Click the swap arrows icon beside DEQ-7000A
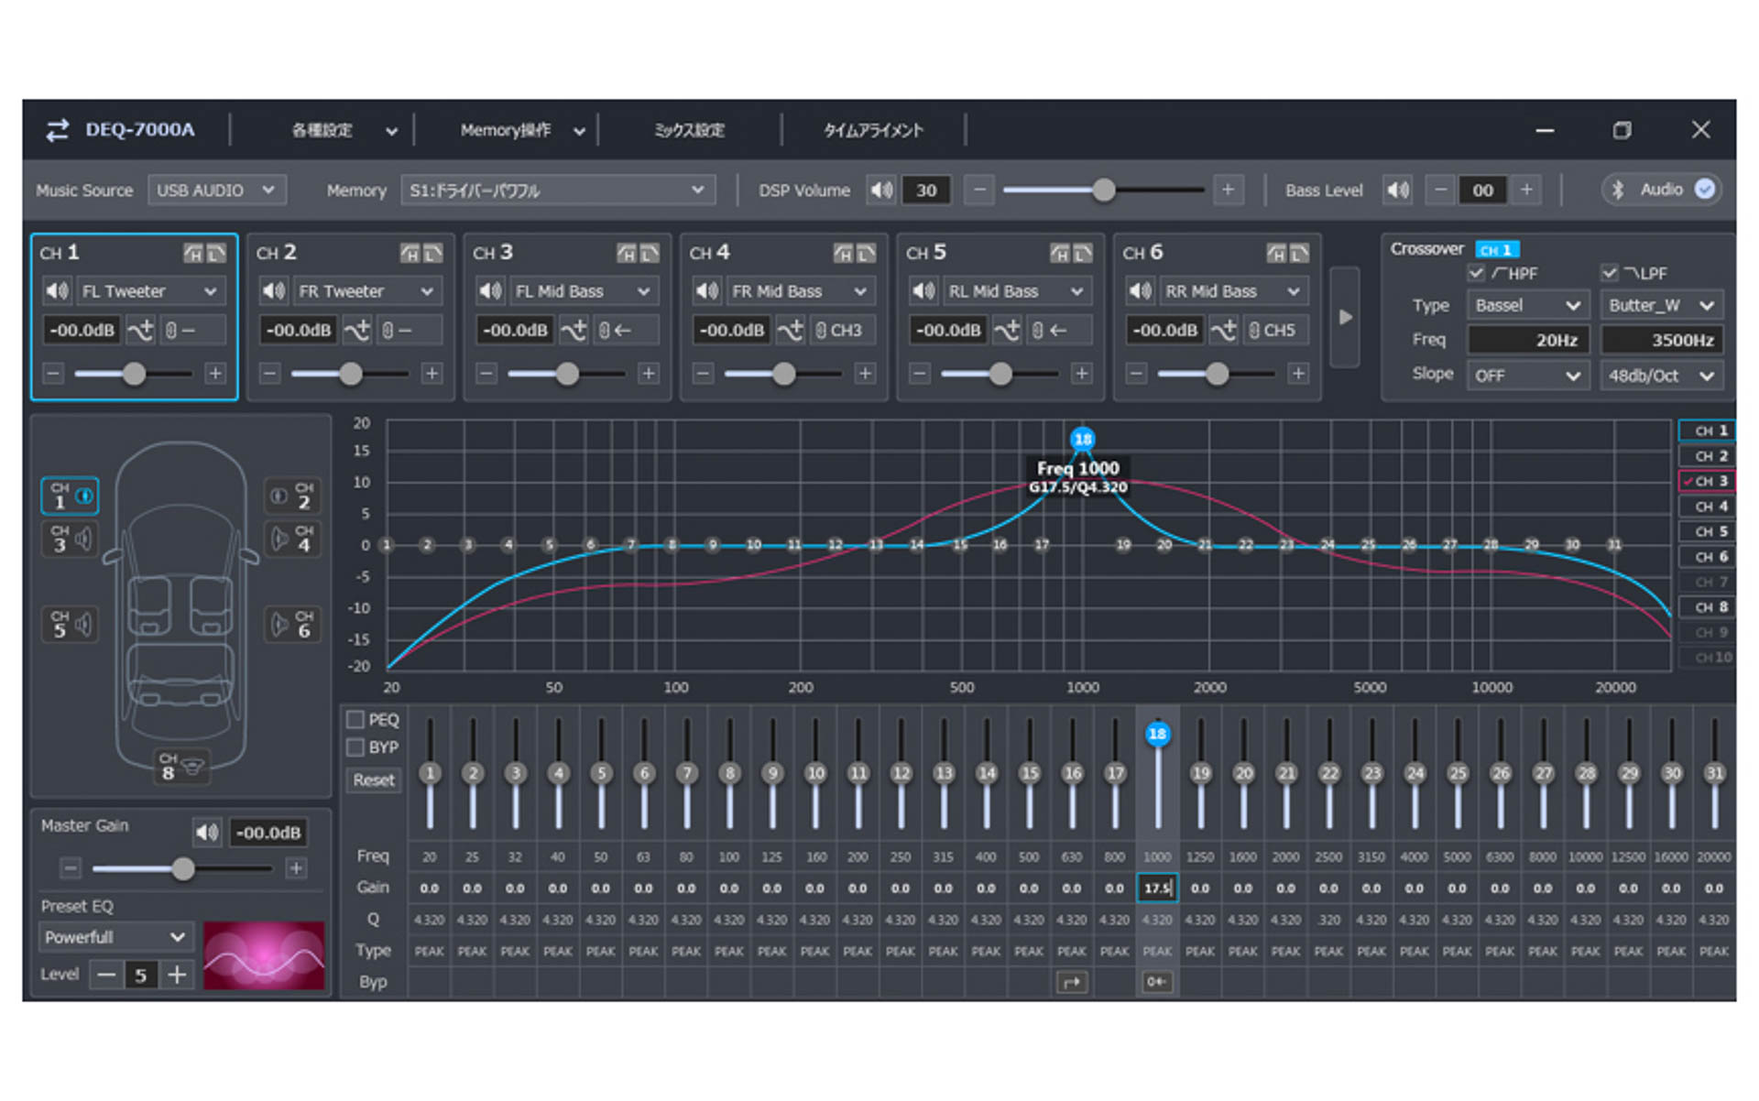The width and height of the screenshot is (1759, 1101). coord(58,130)
